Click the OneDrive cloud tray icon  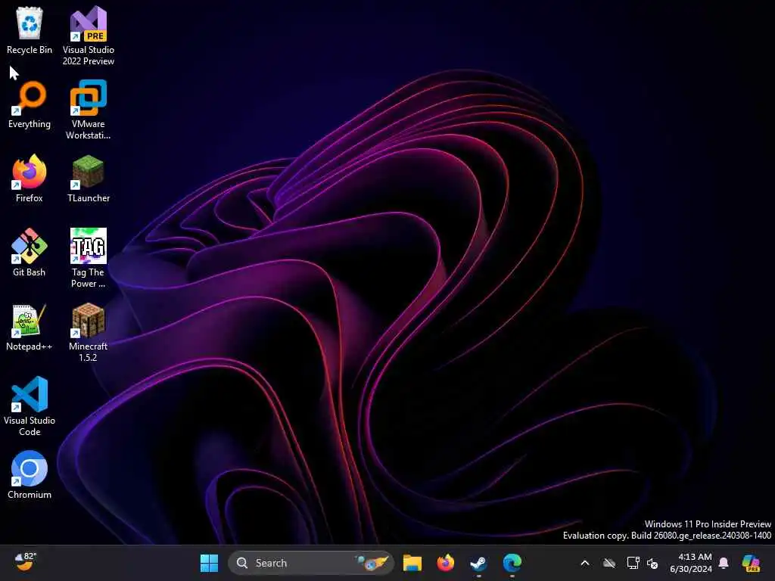point(609,563)
